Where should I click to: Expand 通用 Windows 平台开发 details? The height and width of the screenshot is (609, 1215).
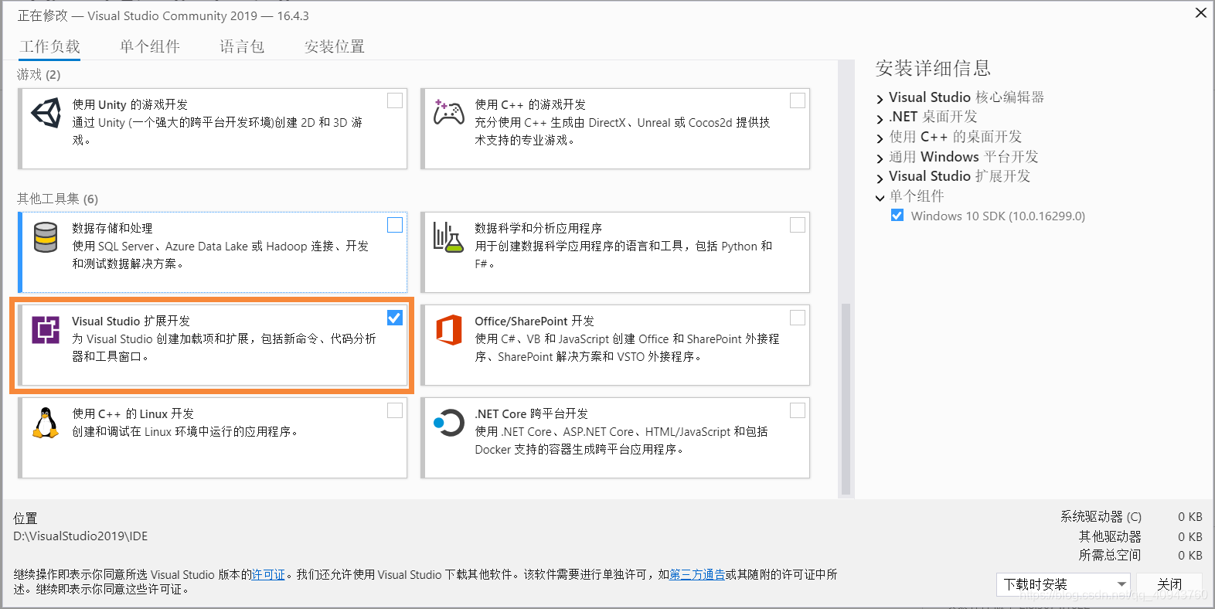880,158
